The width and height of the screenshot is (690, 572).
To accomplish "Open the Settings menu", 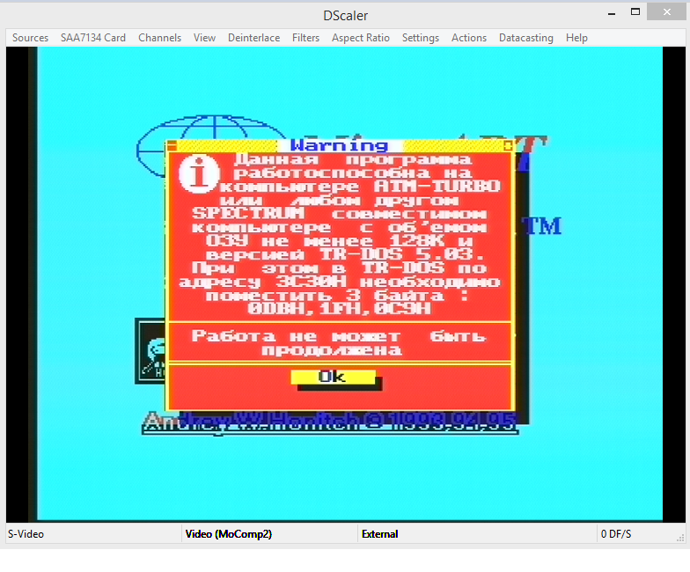I will (420, 38).
